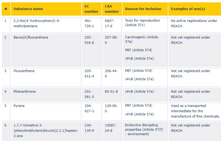Click the Reason for inclusion header
This screenshot has width=221, height=141.
tap(143, 9)
